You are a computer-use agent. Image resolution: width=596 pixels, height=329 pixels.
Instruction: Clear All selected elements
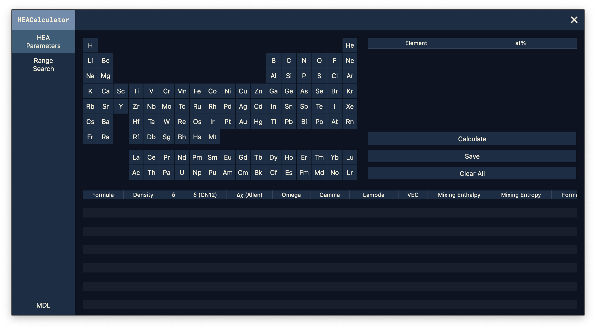472,173
